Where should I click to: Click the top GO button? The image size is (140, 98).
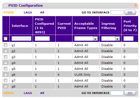(x=130, y=12)
